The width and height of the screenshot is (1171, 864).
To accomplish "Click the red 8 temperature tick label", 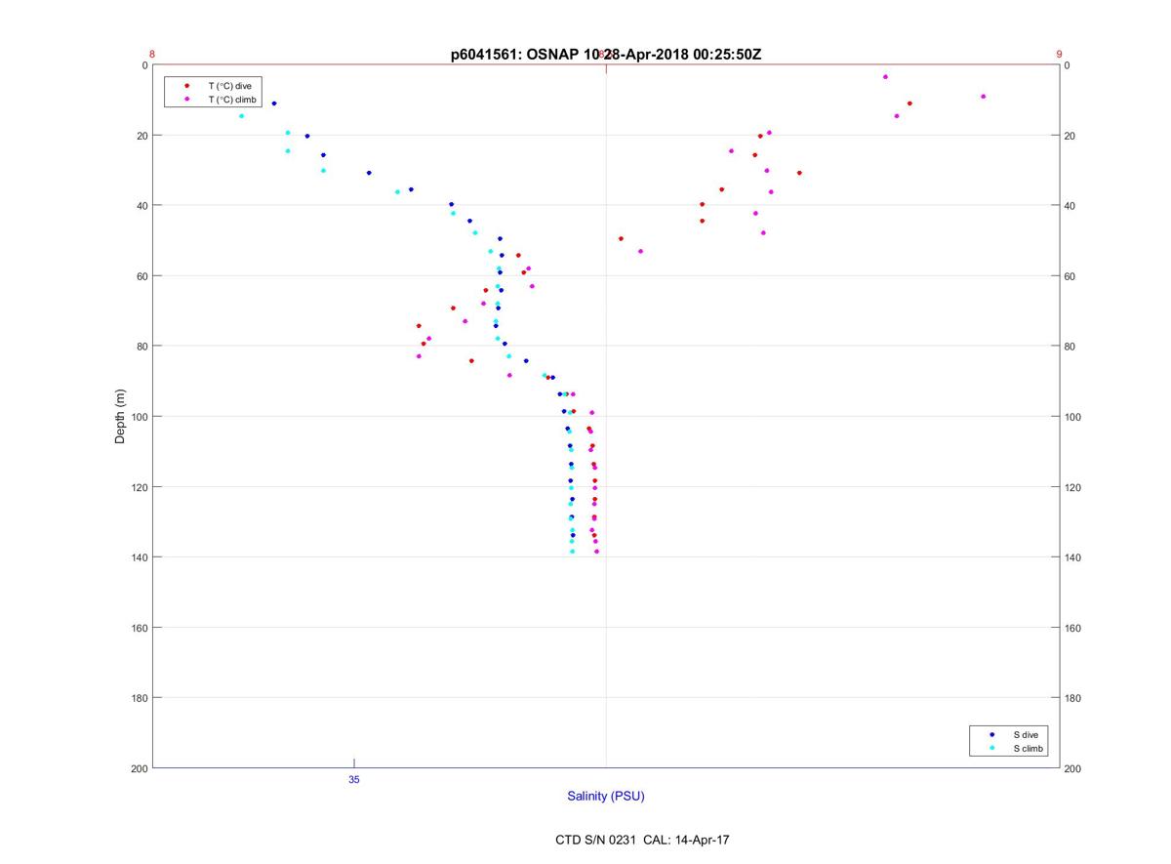I will [x=152, y=55].
